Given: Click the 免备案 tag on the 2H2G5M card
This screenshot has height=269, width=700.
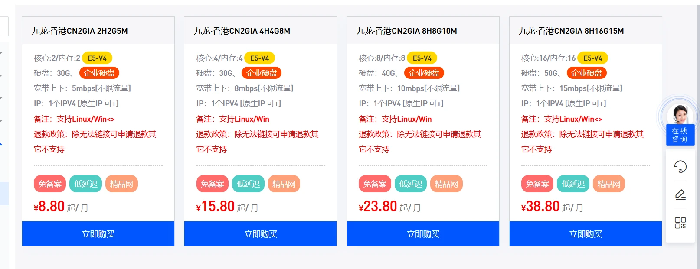Looking at the screenshot, I should click(x=50, y=184).
